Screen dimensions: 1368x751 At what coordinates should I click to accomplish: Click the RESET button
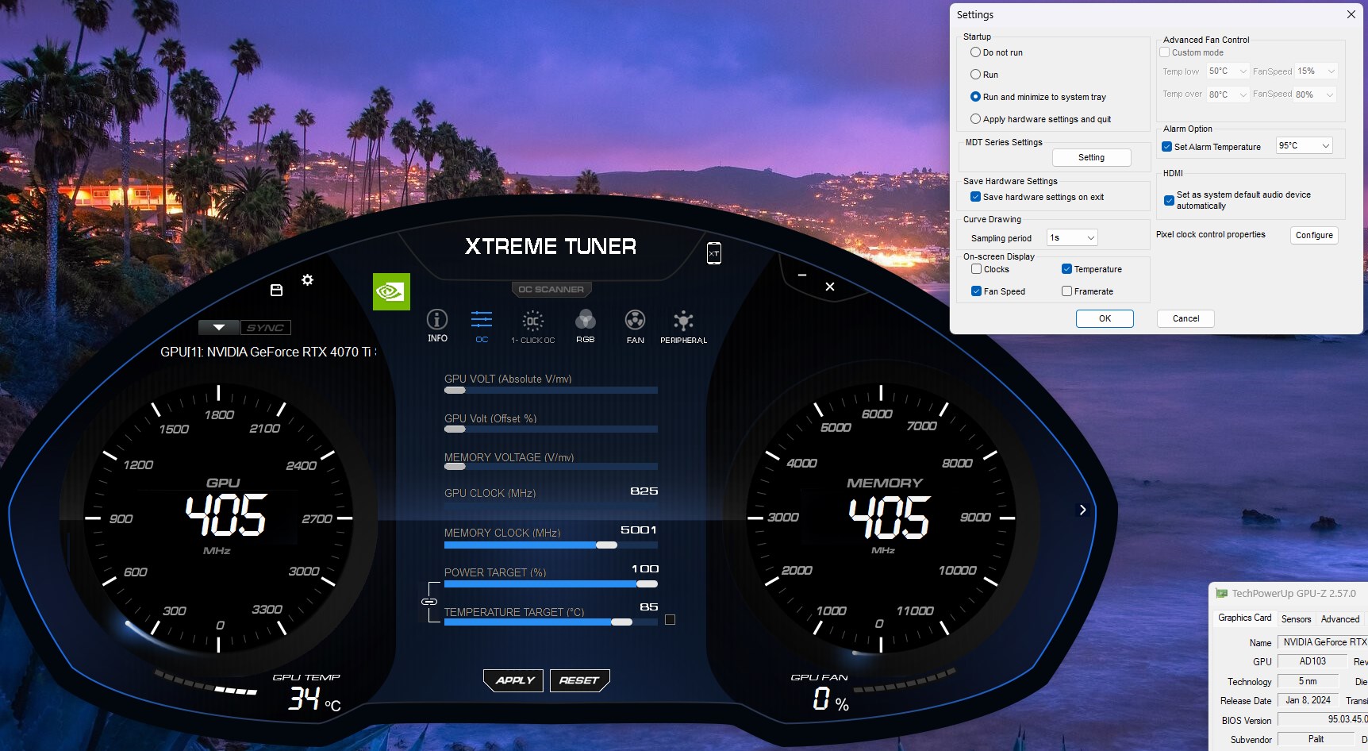tap(579, 680)
